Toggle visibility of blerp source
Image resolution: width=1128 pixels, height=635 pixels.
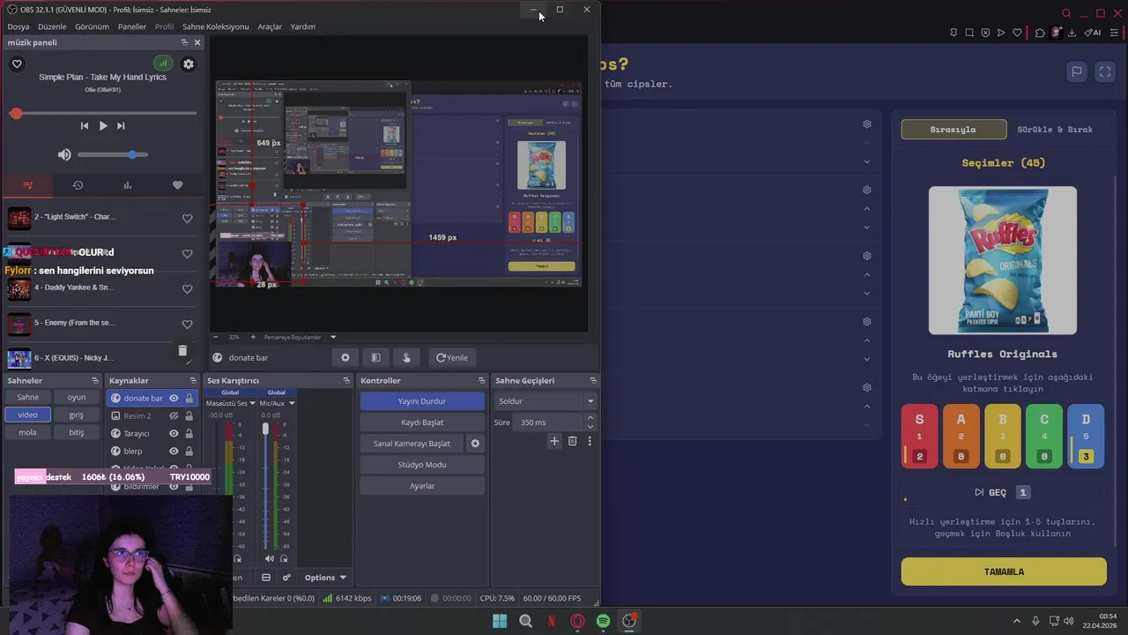click(174, 451)
